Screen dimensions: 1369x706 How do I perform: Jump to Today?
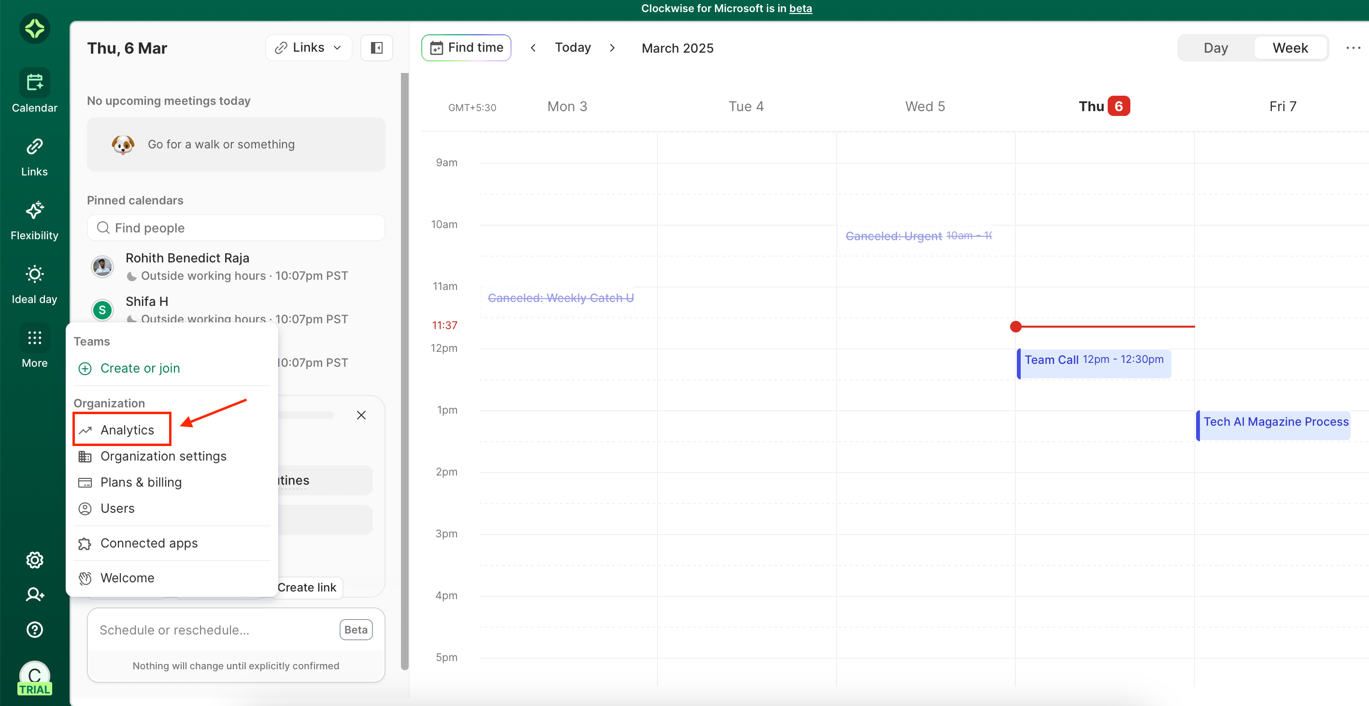click(x=573, y=48)
